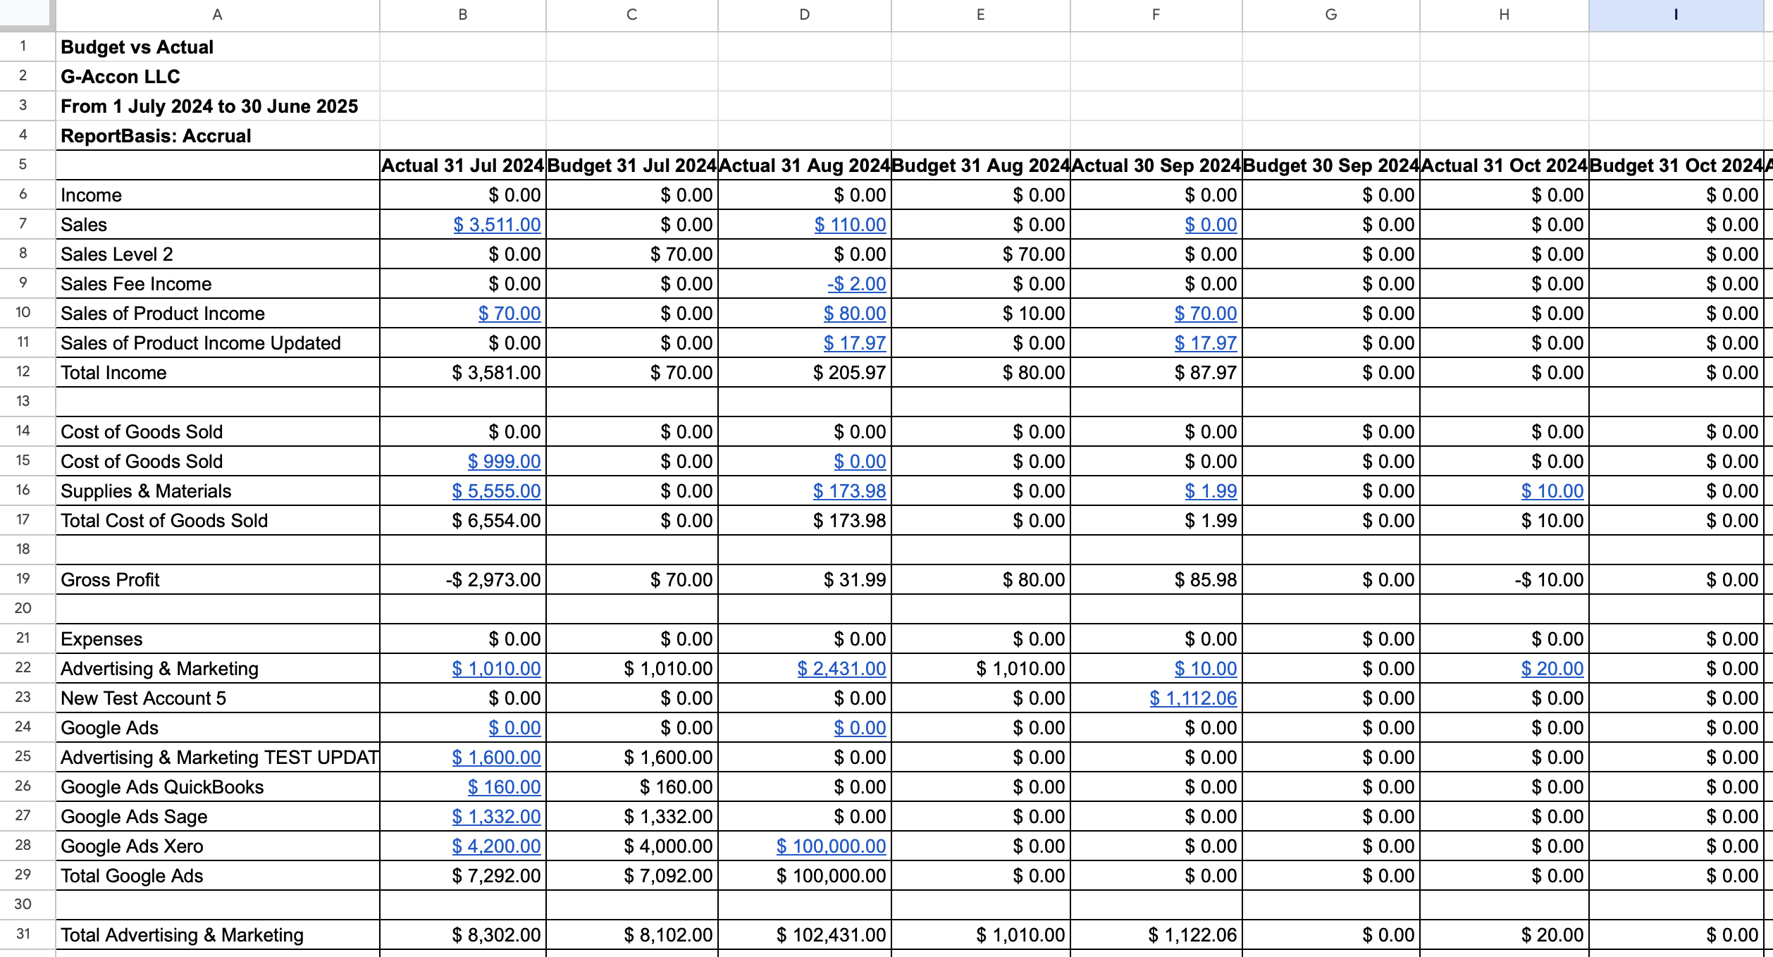Click the -$ 2,973.00 Gross Profit cell

tap(463, 580)
